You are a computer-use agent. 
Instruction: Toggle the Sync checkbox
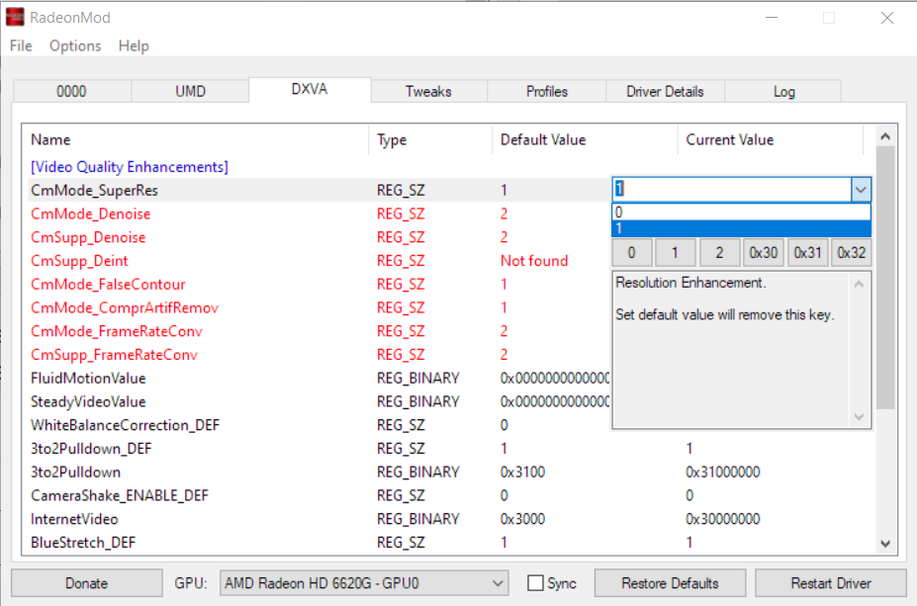[x=535, y=582]
